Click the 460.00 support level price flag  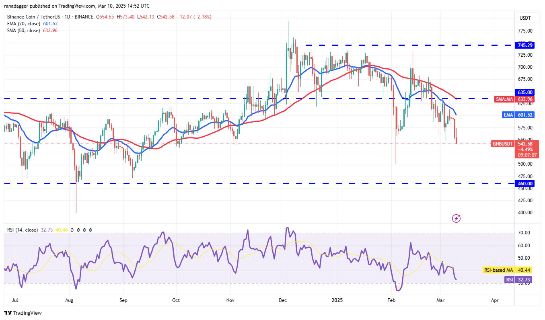tap(524, 183)
